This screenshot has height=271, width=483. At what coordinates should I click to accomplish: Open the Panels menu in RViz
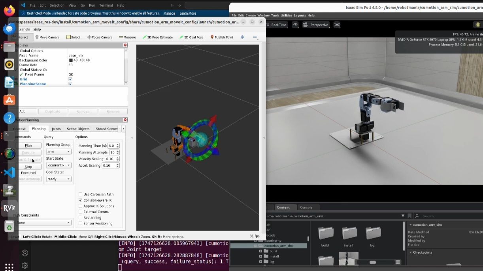25,30
